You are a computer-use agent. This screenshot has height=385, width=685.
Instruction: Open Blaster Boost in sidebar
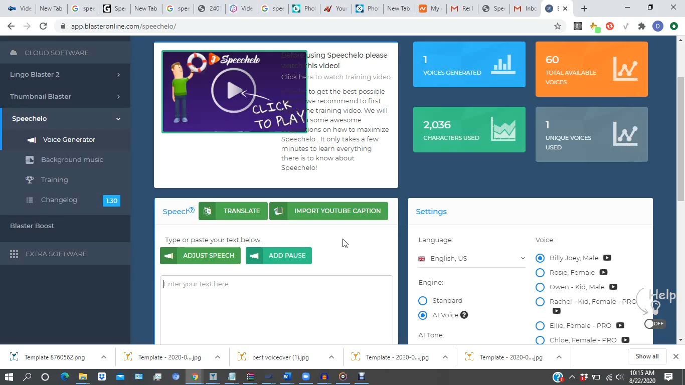pyautogui.click(x=32, y=226)
